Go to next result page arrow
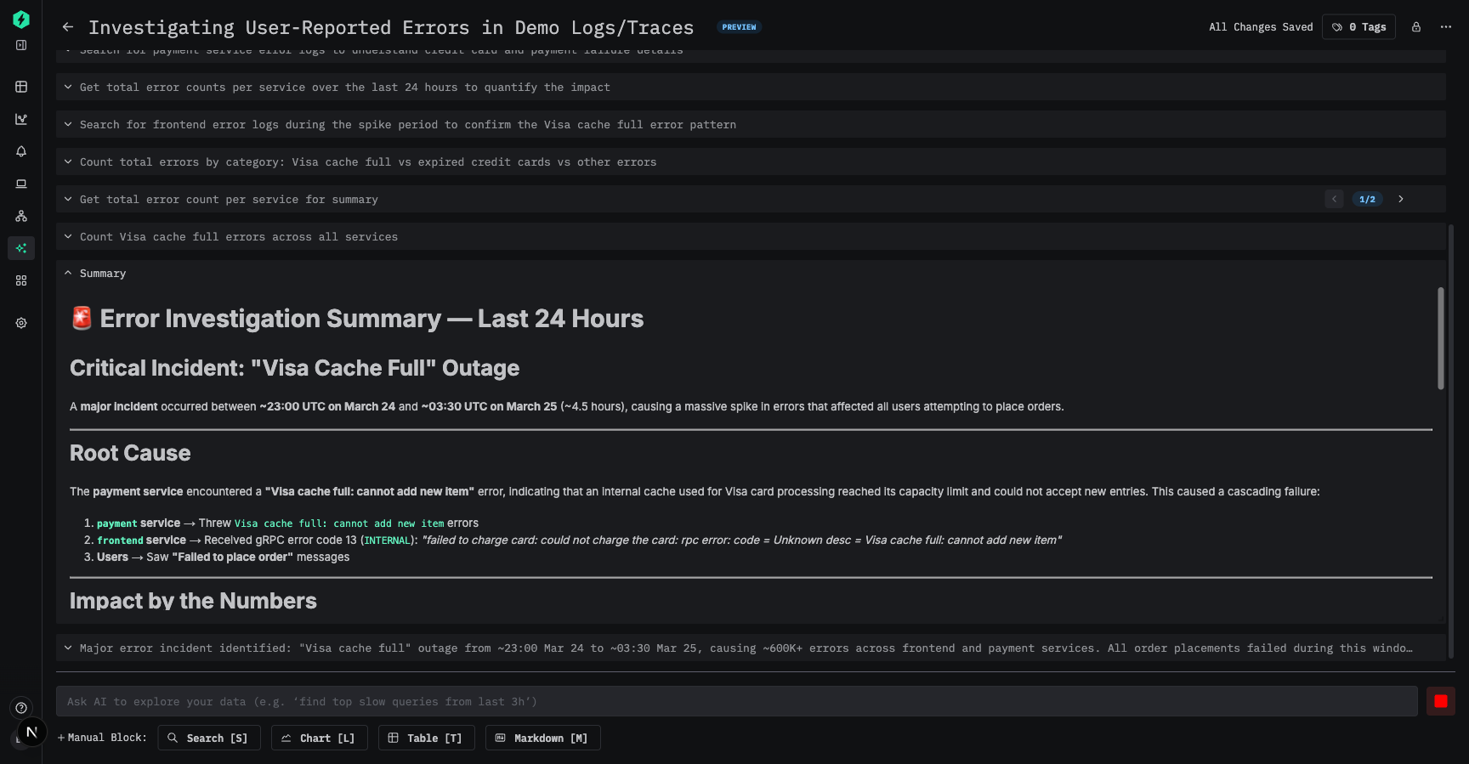 (1401, 199)
